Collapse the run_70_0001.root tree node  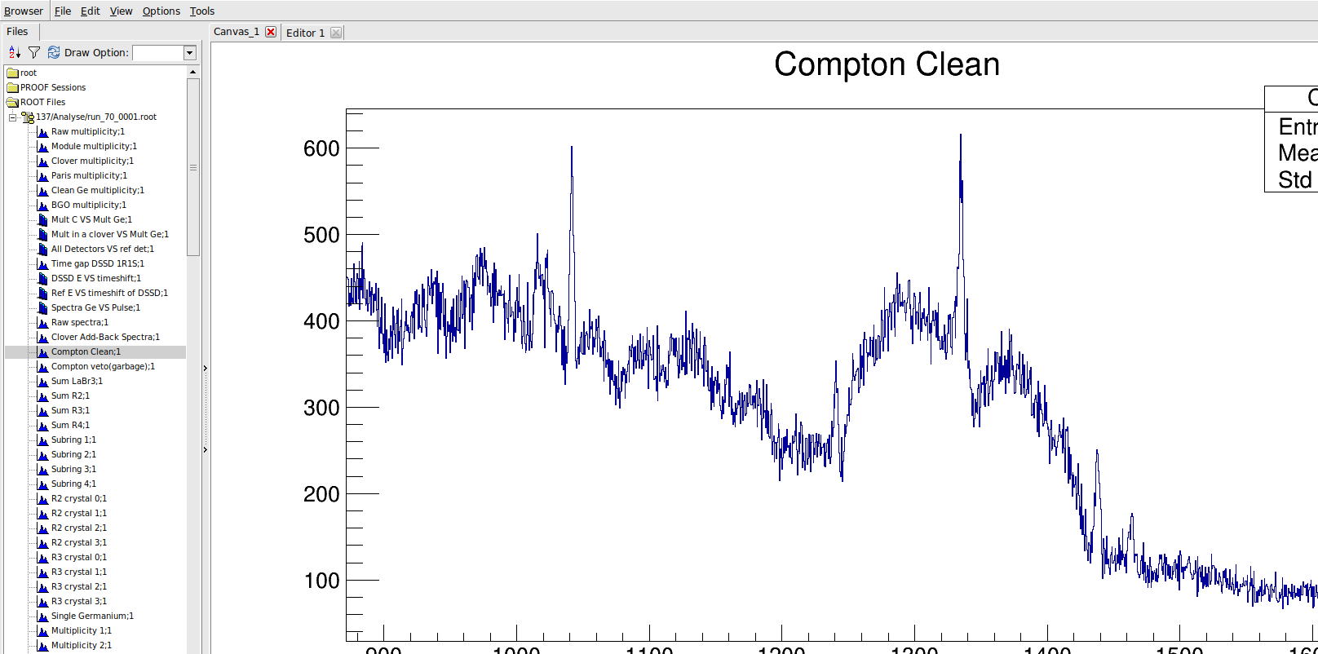(x=12, y=117)
